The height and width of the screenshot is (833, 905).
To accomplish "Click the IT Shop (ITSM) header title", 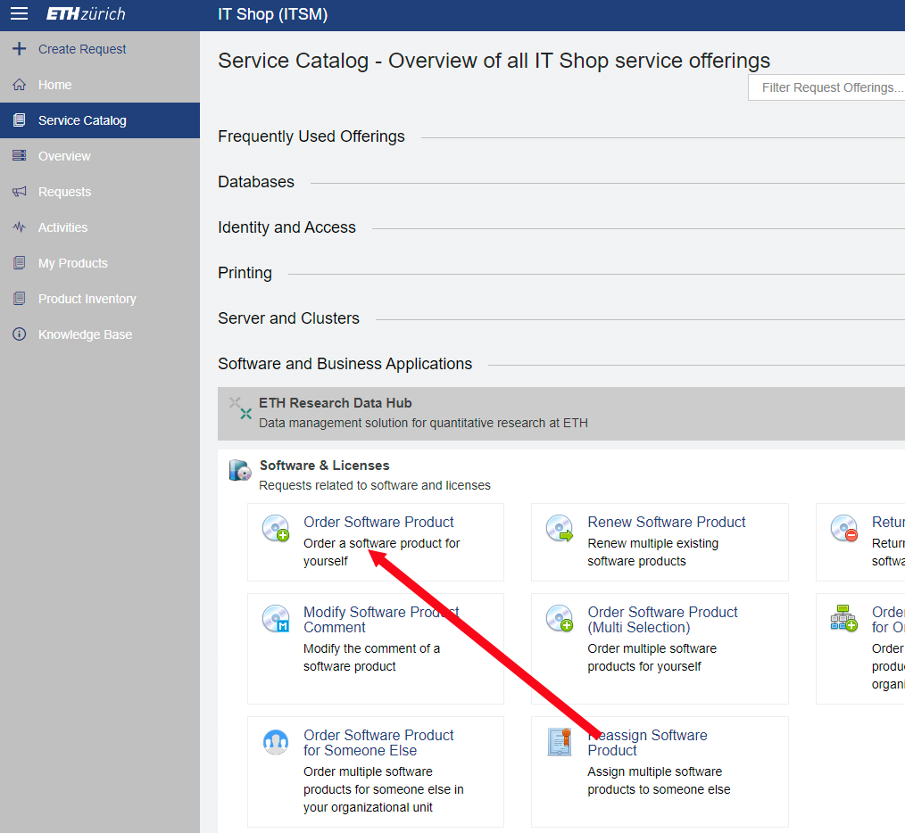I will click(272, 14).
